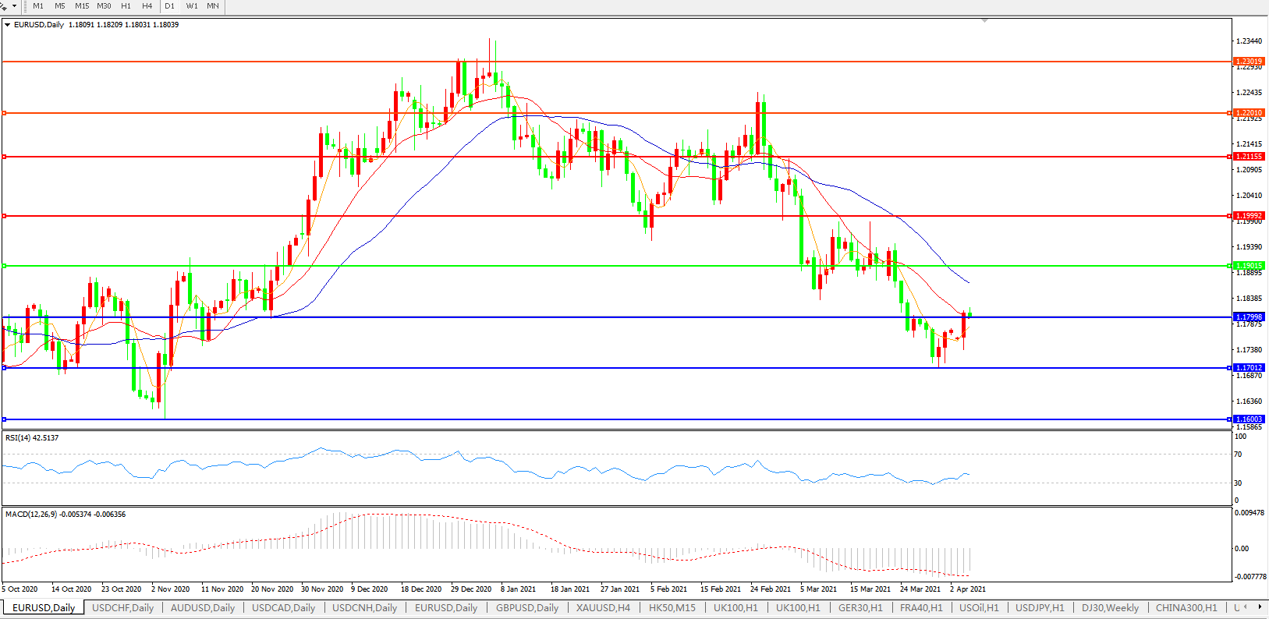Click the green 1.19015 price level label
1269x619 pixels.
pyautogui.click(x=1249, y=266)
